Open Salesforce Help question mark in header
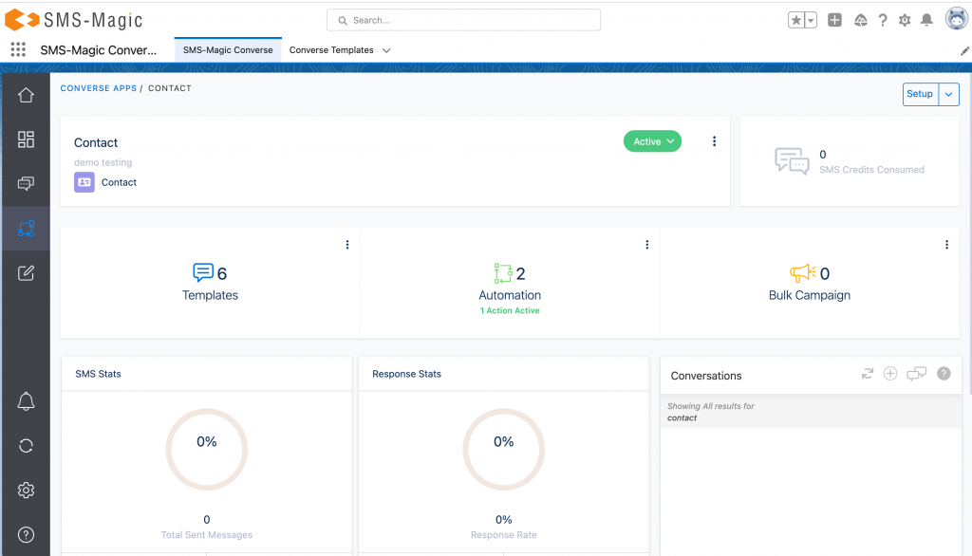This screenshot has height=556, width=972. click(883, 21)
